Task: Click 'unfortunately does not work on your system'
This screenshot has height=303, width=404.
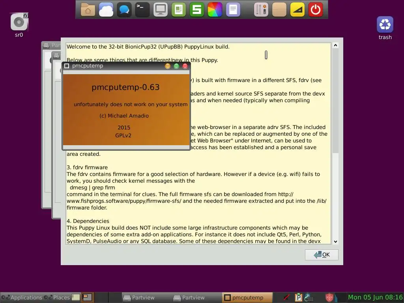Action: (131, 104)
